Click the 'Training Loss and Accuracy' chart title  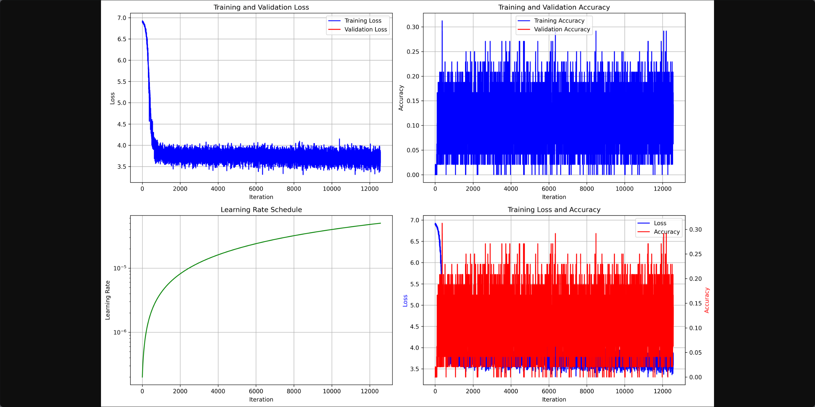(554, 210)
